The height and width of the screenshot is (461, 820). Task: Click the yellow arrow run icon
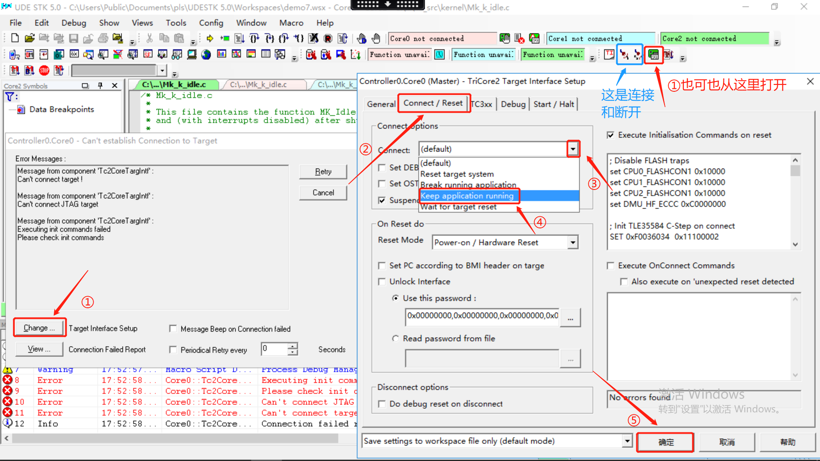210,38
